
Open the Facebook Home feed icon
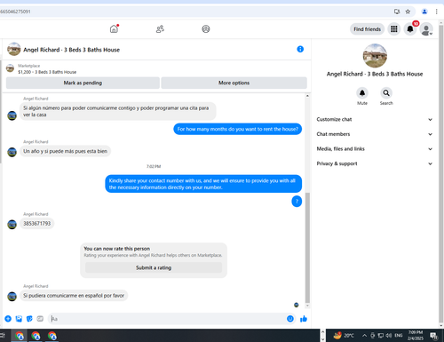tap(114, 29)
